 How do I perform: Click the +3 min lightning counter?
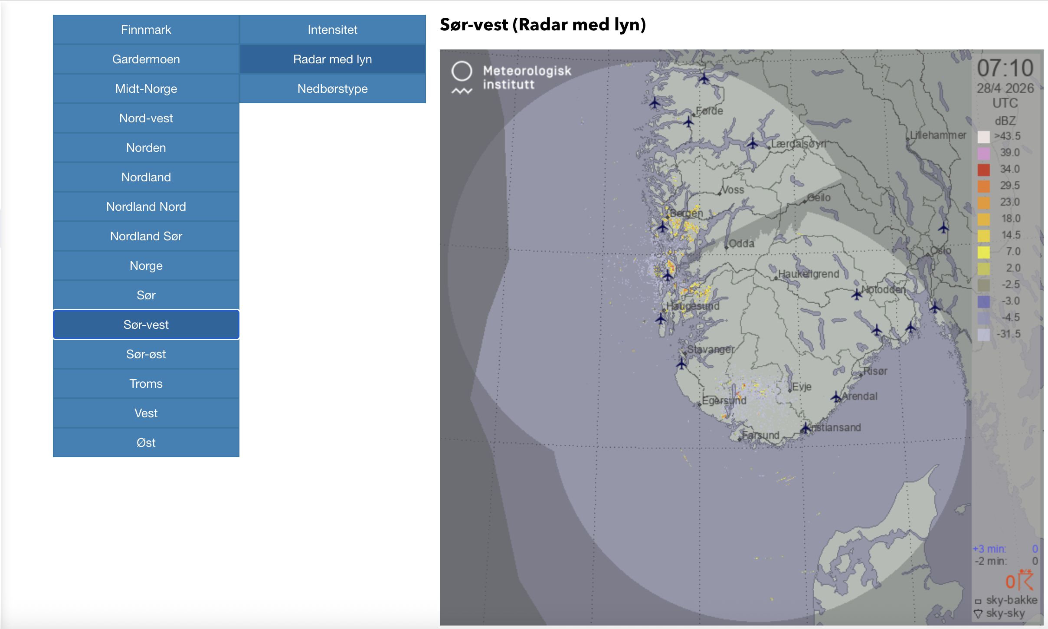pyautogui.click(x=1005, y=549)
